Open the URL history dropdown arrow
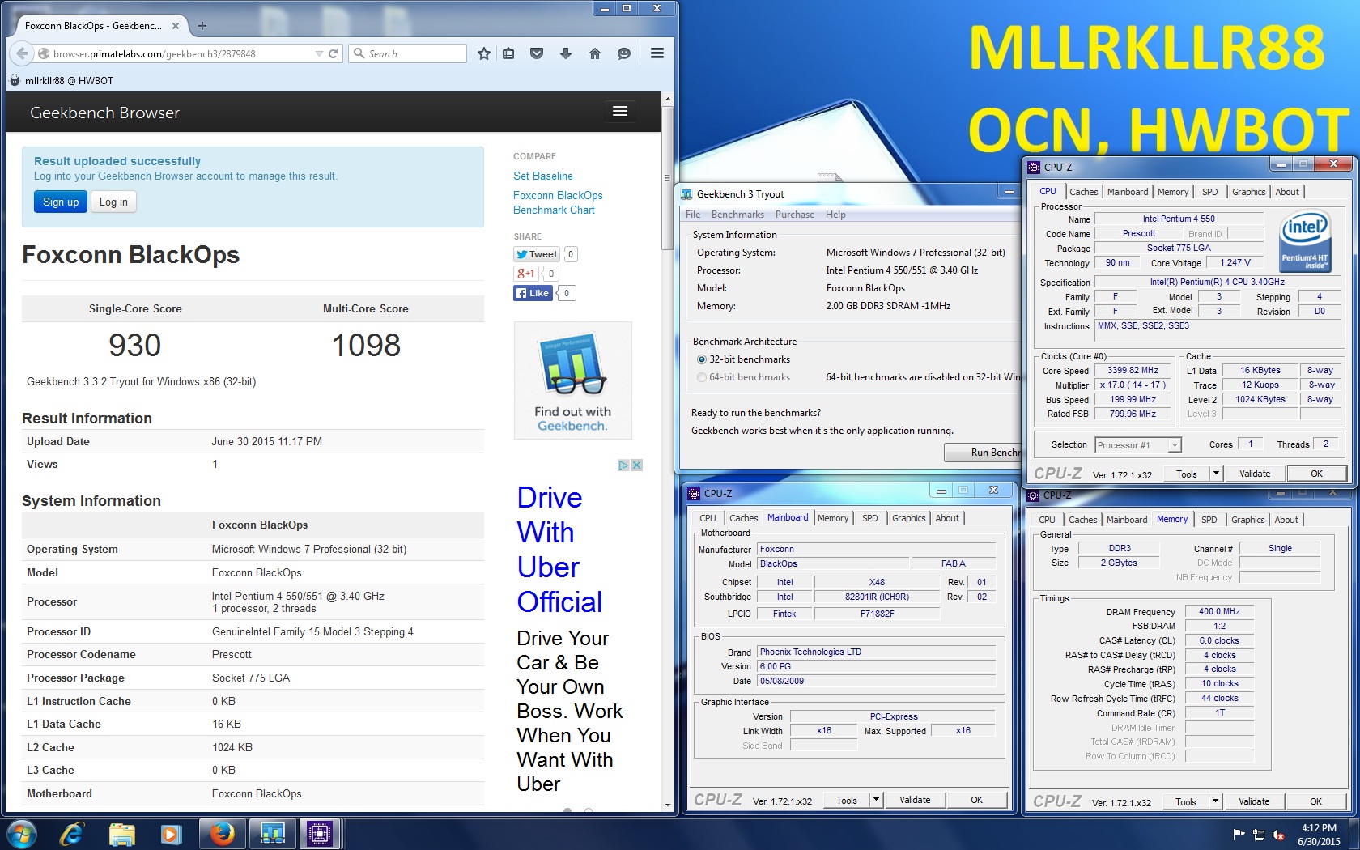The image size is (1360, 850). (319, 53)
